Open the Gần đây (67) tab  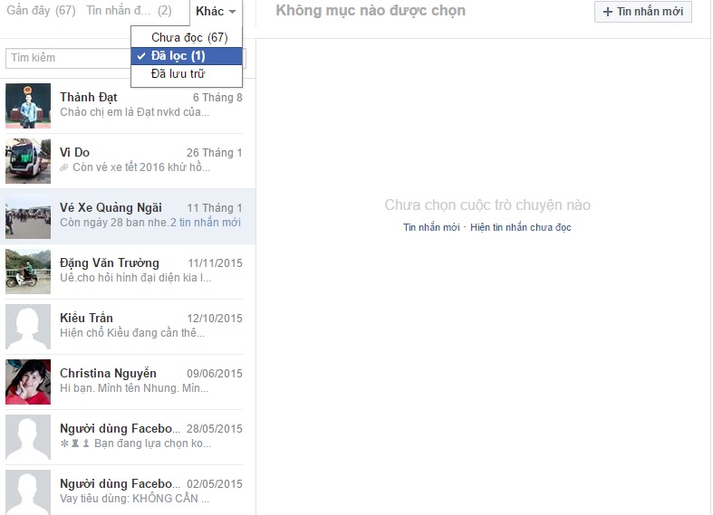point(41,11)
